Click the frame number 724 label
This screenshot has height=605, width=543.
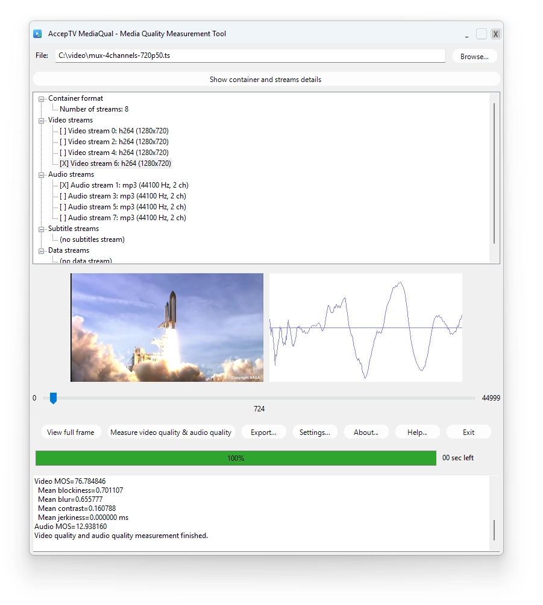point(259,408)
